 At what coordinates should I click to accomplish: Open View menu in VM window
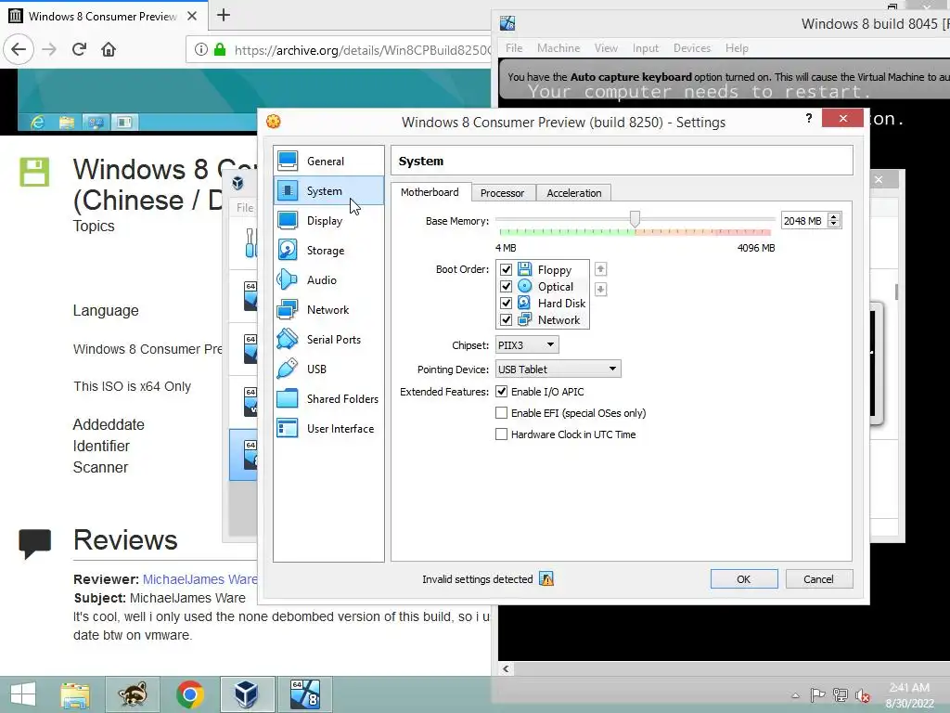tap(605, 48)
